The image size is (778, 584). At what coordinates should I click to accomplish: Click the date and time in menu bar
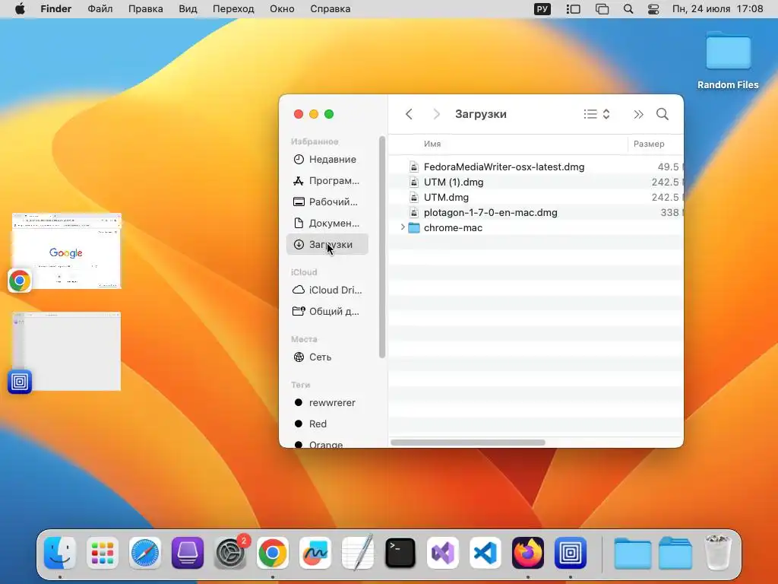717,9
